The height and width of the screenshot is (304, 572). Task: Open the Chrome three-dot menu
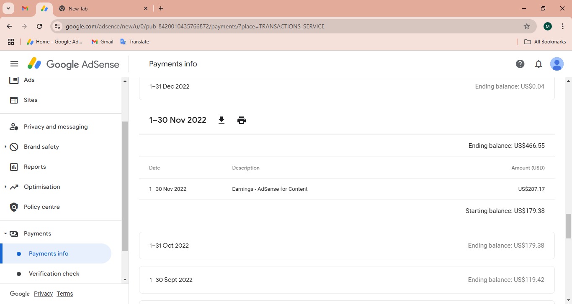coord(563,26)
